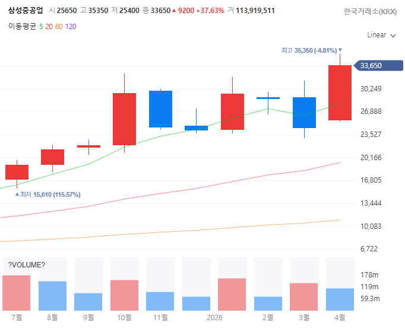Click the November volume bar
This screenshot has width=405, height=332.
pos(160,301)
